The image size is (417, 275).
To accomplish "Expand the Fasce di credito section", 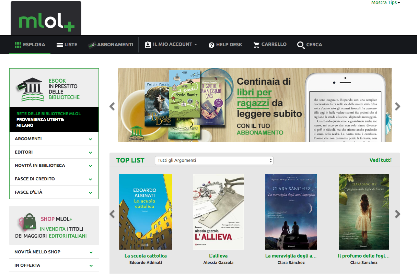I will [54, 179].
